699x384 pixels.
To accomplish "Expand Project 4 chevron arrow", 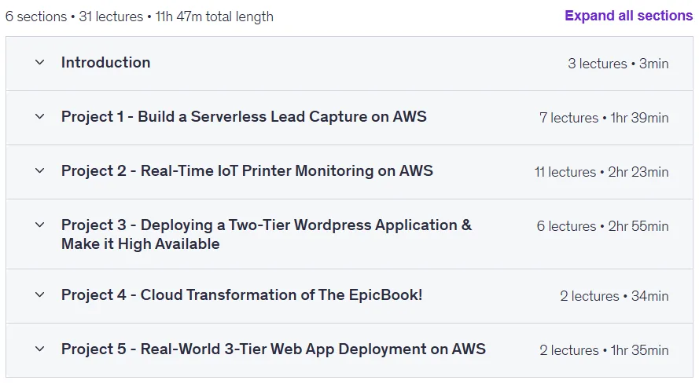I will (39, 295).
